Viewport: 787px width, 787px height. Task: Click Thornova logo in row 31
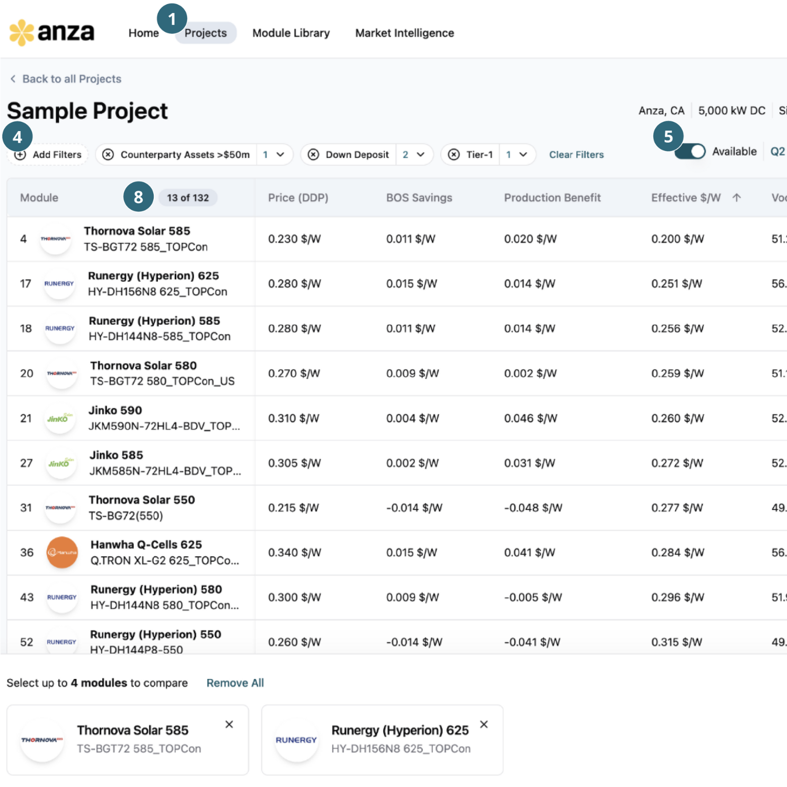pos(60,508)
